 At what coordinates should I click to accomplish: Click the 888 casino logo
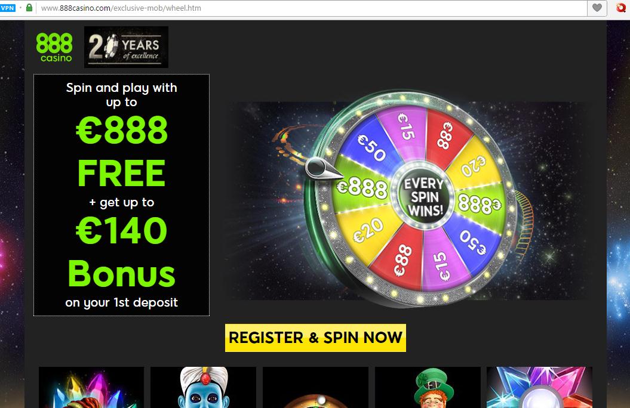54,47
